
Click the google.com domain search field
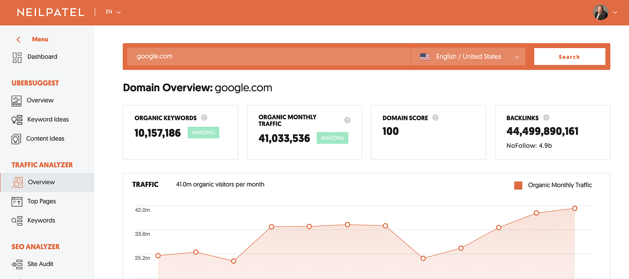pyautogui.click(x=269, y=57)
